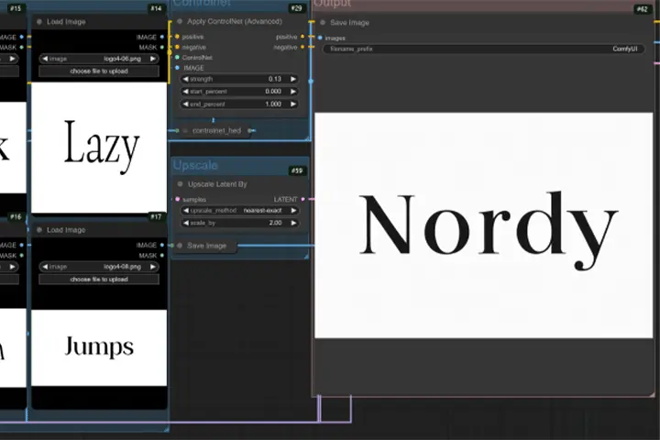Select the Upscale group title
The width and height of the screenshot is (660, 440).
pyautogui.click(x=195, y=165)
